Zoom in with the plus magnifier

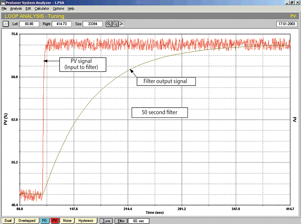pos(109,24)
